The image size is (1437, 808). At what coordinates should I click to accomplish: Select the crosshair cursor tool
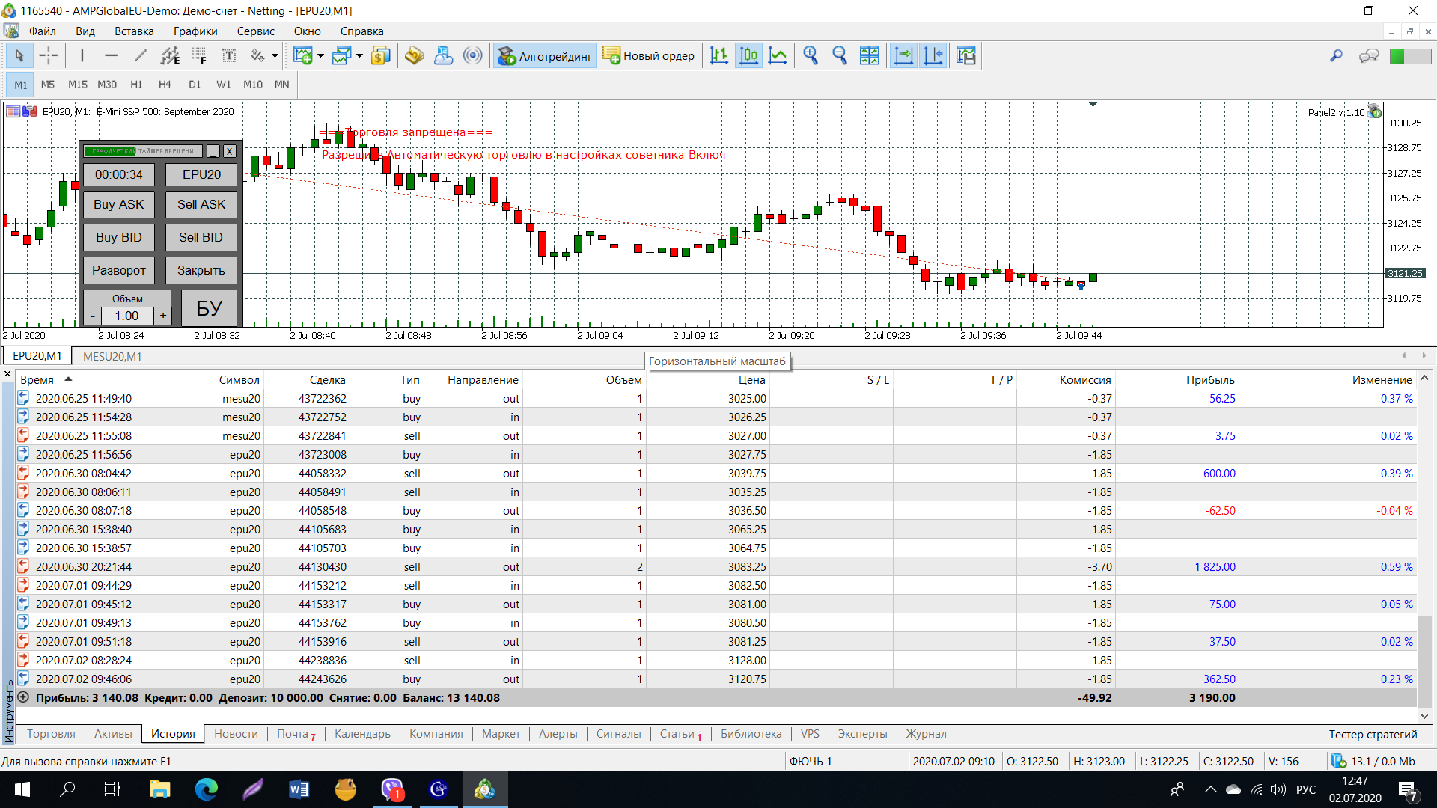[49, 55]
